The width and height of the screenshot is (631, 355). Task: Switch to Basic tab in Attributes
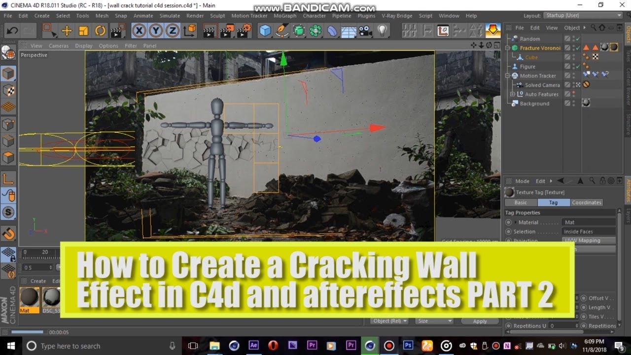coord(521,203)
